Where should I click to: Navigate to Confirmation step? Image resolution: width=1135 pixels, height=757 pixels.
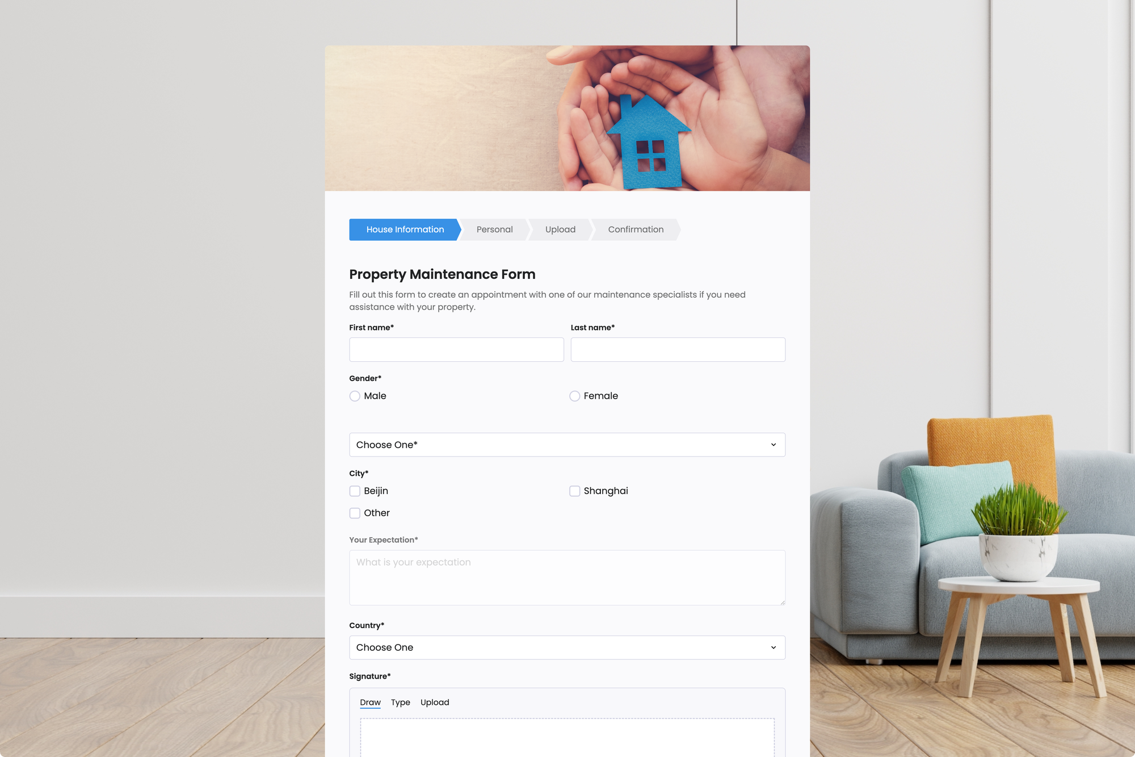(636, 230)
